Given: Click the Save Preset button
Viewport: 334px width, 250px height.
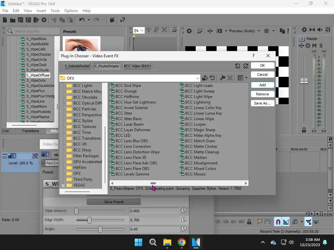Looking at the screenshot, I should tap(114, 202).
